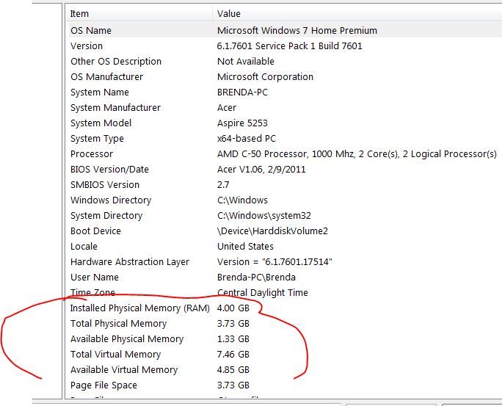Select the Hardware Abstraction Layer row
This screenshot has width=502, height=406.
click(129, 262)
